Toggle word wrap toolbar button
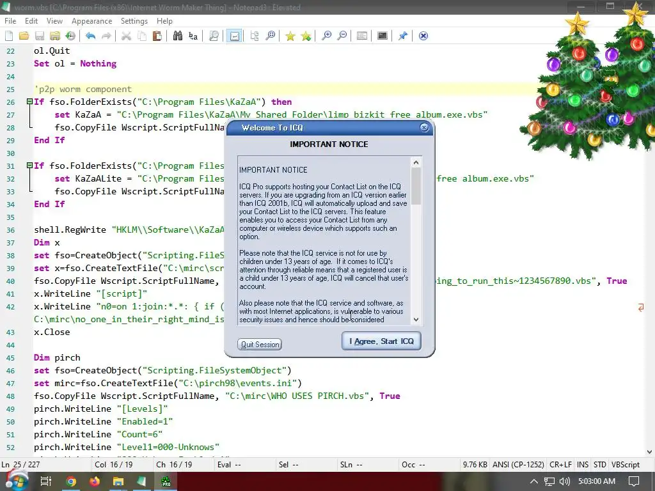Viewport: 655px width, 491px height. (x=234, y=36)
